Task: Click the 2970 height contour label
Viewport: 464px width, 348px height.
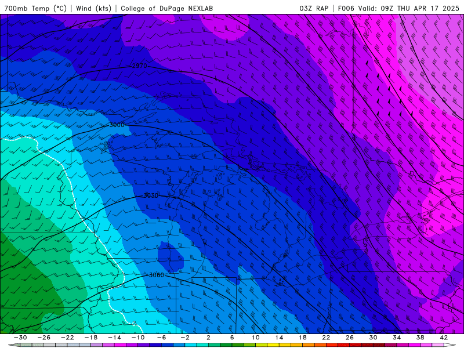Action: coord(139,66)
